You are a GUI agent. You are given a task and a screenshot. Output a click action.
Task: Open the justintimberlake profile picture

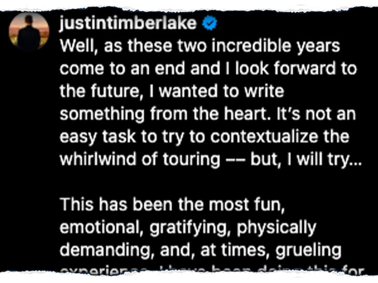coord(30,33)
